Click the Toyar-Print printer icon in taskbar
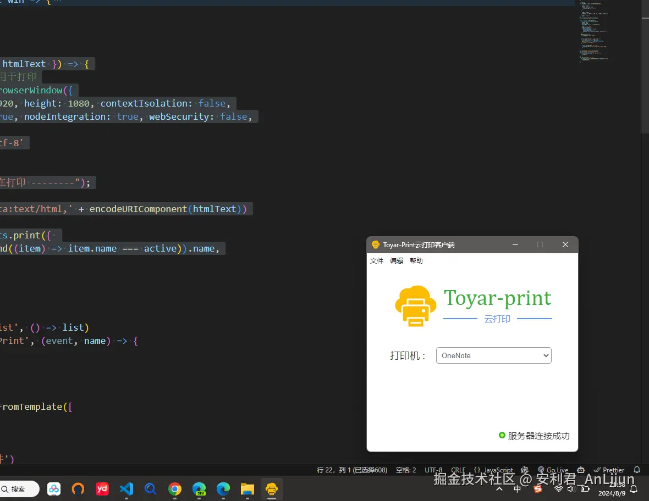The width and height of the screenshot is (649, 501). pyautogui.click(x=271, y=489)
